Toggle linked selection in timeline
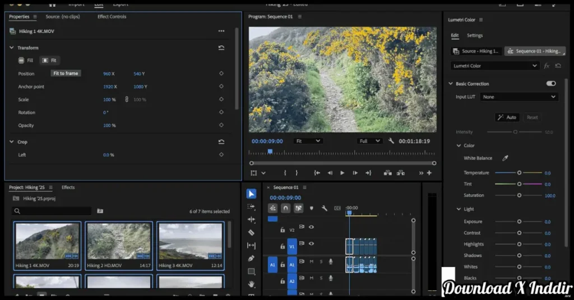574x300 pixels. coord(298,208)
